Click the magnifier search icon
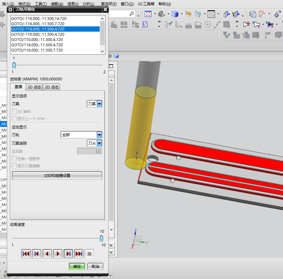This screenshot has width=283, height=279. click(132, 14)
